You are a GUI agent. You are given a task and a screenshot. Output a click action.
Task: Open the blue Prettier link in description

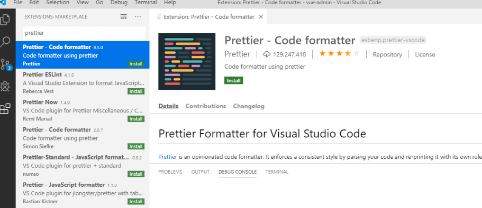pos(168,157)
